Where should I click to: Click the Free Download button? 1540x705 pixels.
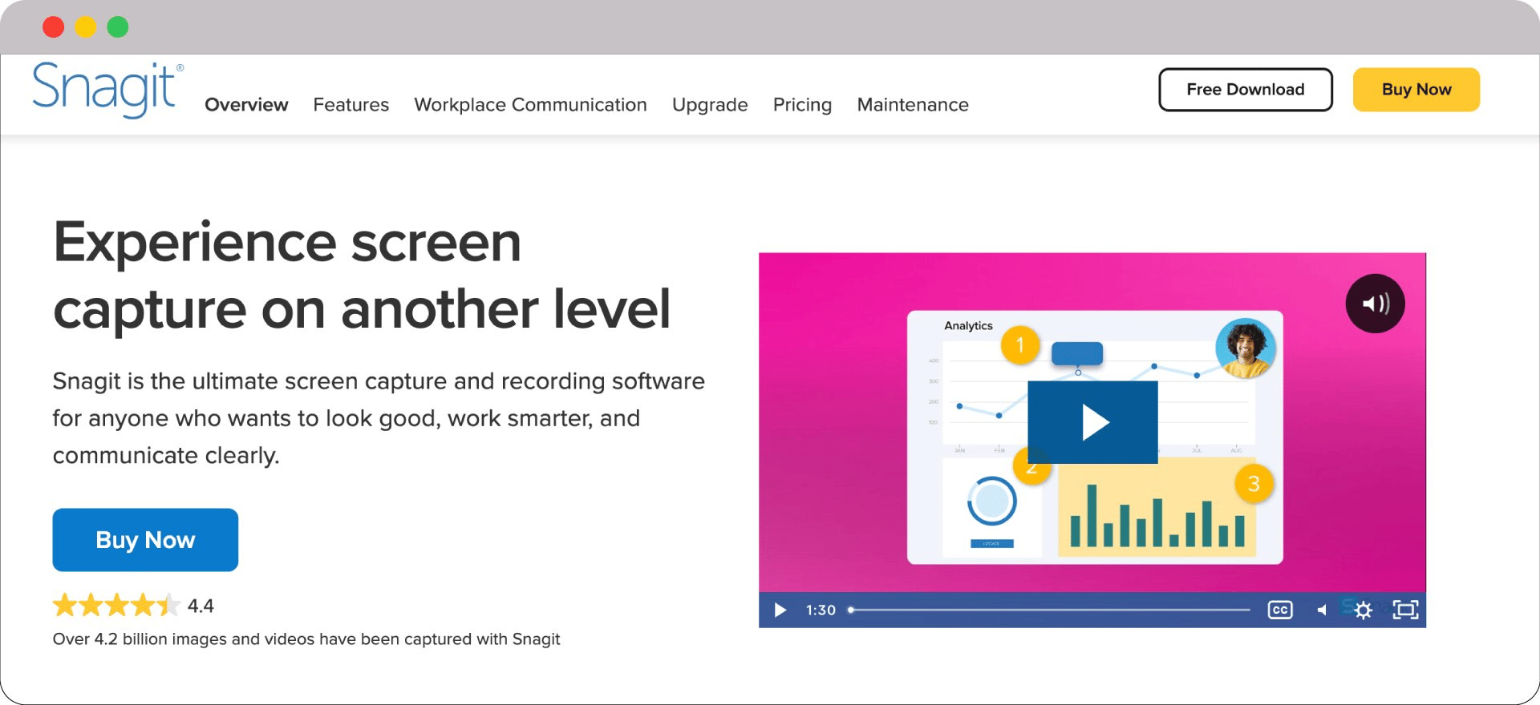(x=1245, y=90)
